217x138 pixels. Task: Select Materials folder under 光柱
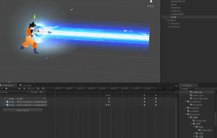(x=205, y=130)
